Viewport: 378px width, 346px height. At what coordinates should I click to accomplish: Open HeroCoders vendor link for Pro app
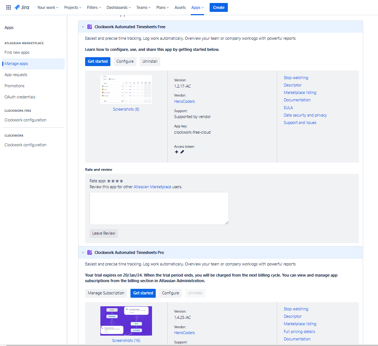(x=184, y=333)
